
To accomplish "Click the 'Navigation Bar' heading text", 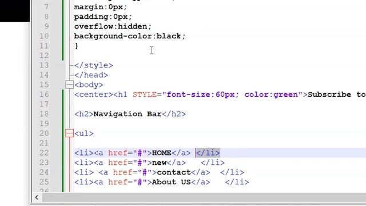I will coord(128,114).
